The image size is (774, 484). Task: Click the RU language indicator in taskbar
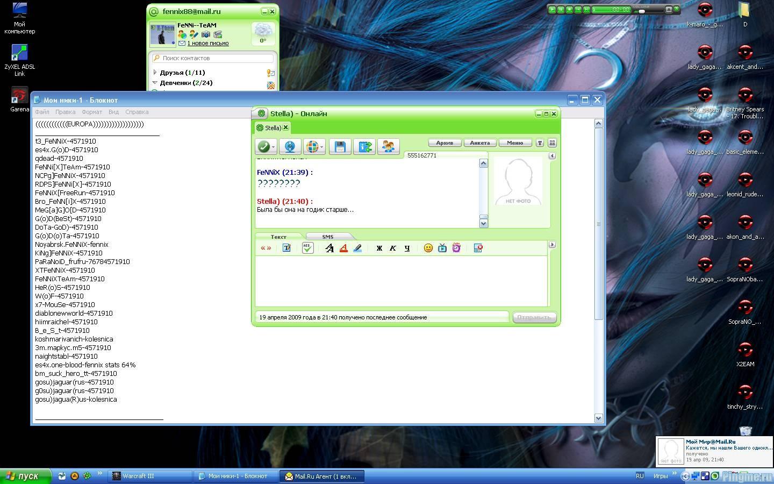(x=640, y=476)
